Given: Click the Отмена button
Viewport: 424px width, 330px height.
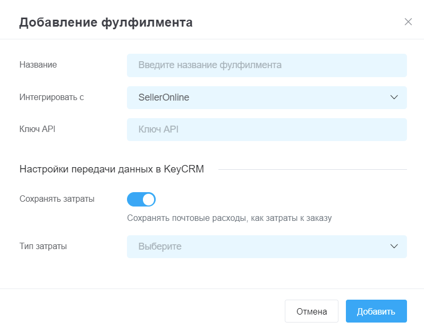Looking at the screenshot, I should 311,311.
